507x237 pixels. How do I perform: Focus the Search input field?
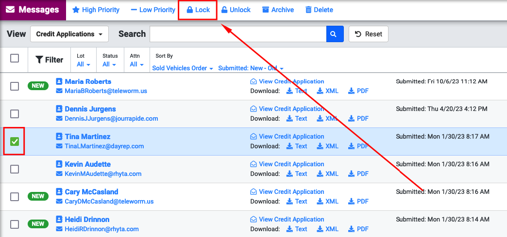point(238,34)
